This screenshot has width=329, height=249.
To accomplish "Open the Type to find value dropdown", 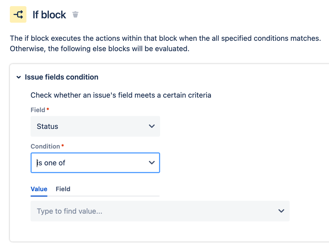I will tap(160, 211).
